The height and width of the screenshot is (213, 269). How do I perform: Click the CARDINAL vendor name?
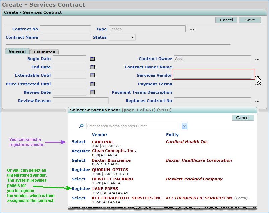coord(103,142)
